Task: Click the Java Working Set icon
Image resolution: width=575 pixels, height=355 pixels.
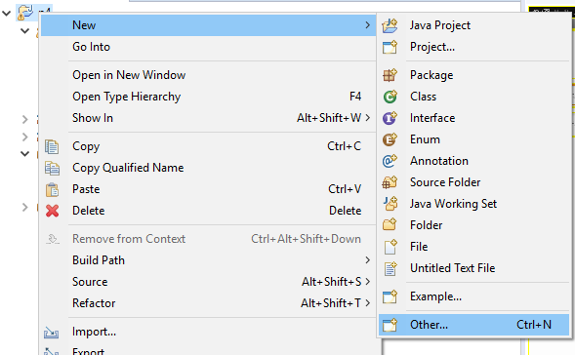Action: (390, 204)
